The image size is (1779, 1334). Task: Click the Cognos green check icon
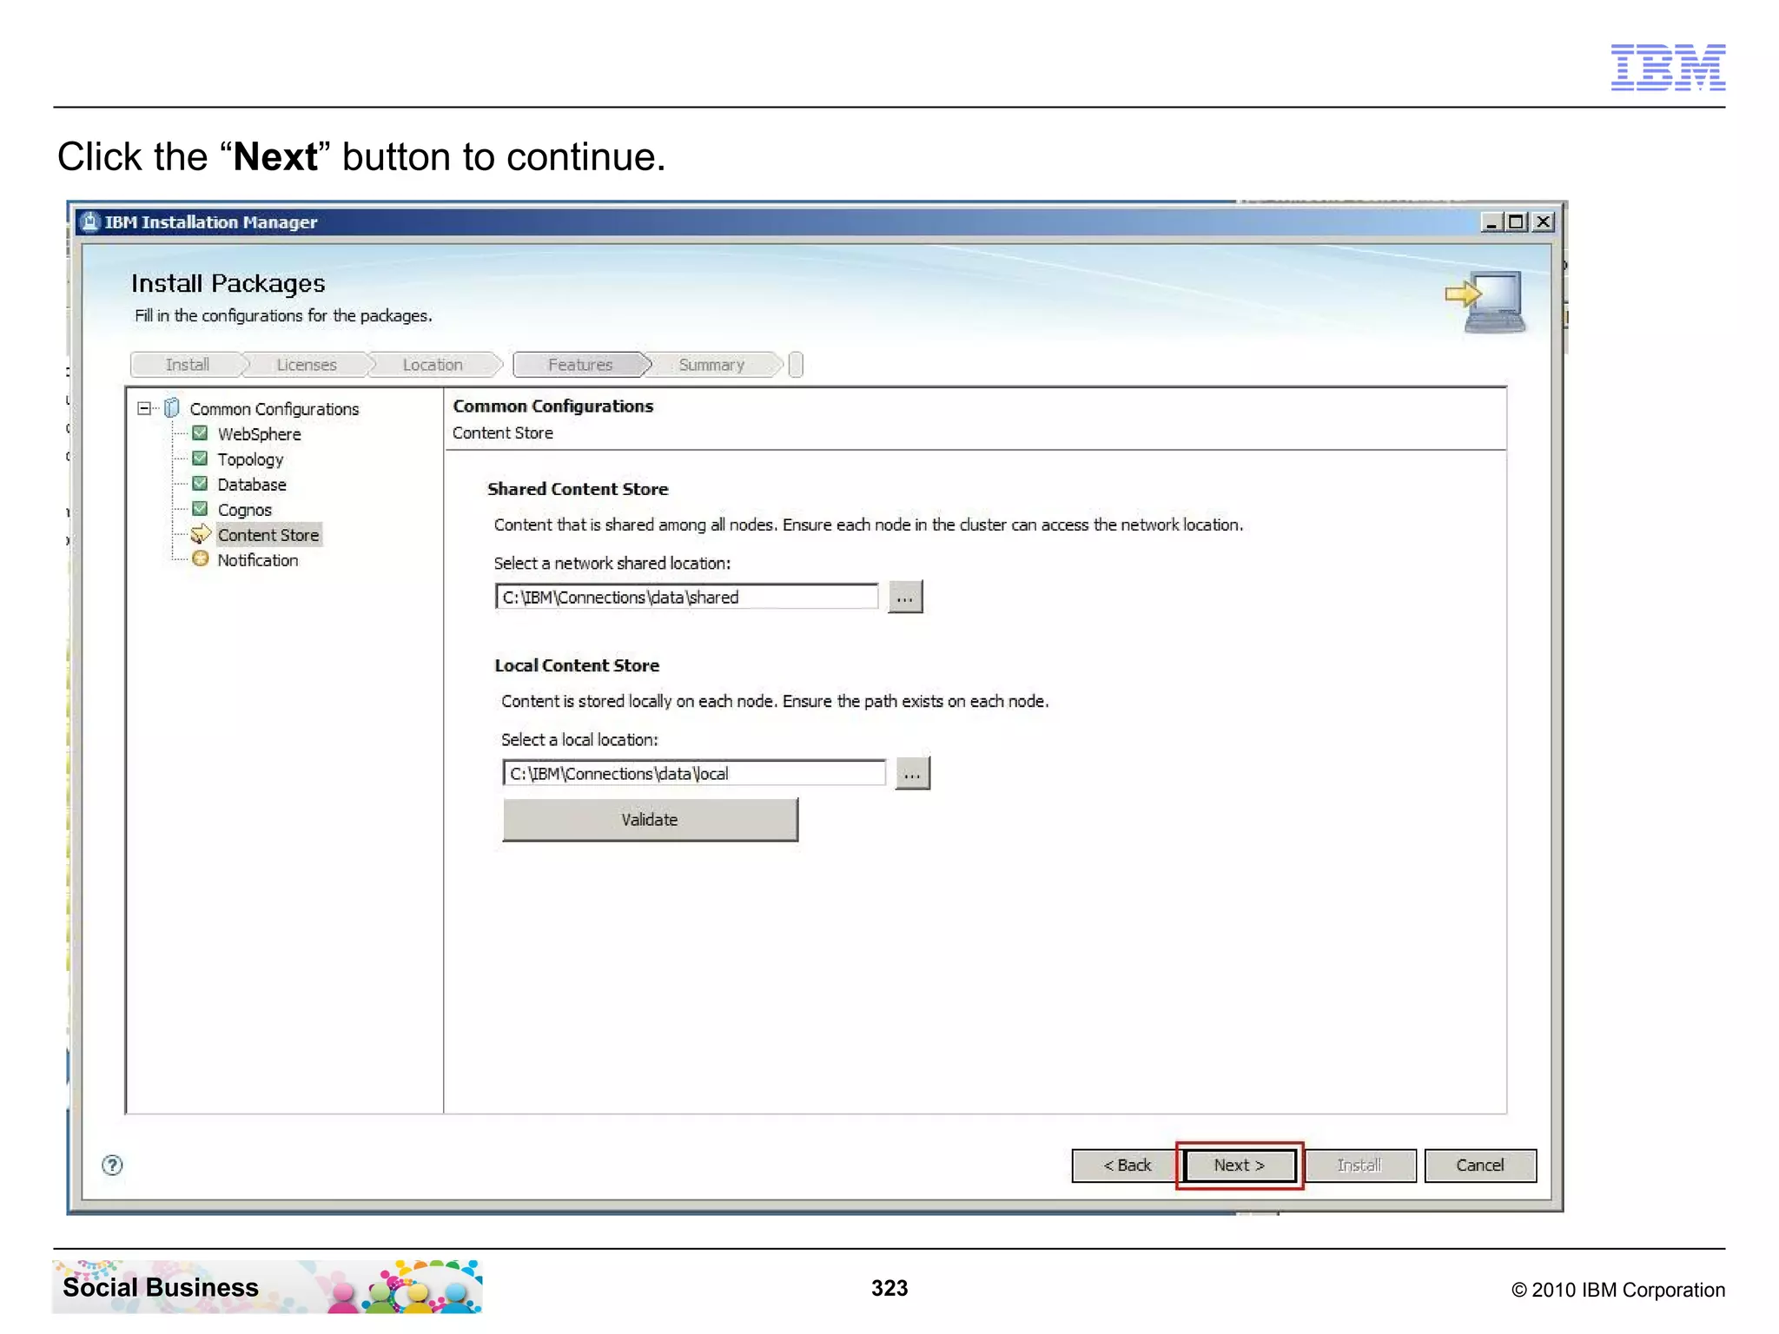pos(200,509)
